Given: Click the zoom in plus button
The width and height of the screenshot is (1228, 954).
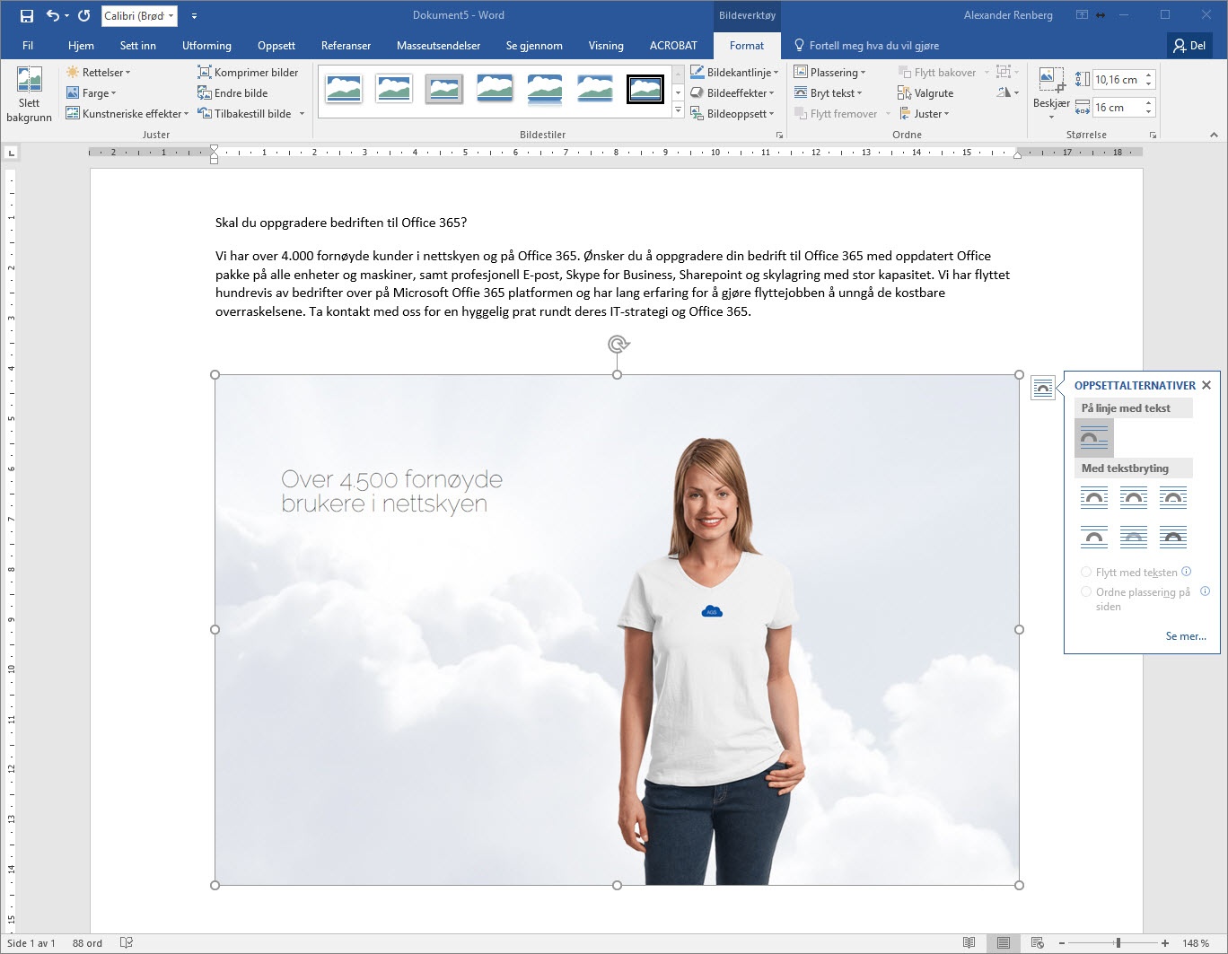Looking at the screenshot, I should tap(1165, 943).
